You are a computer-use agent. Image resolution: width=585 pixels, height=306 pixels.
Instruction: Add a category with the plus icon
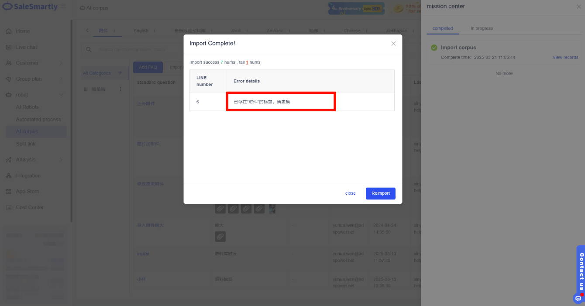point(120,73)
